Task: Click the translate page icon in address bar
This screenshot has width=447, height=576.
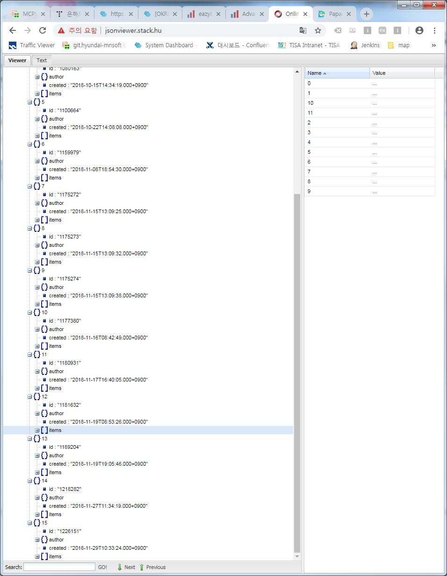Action: pos(303,30)
